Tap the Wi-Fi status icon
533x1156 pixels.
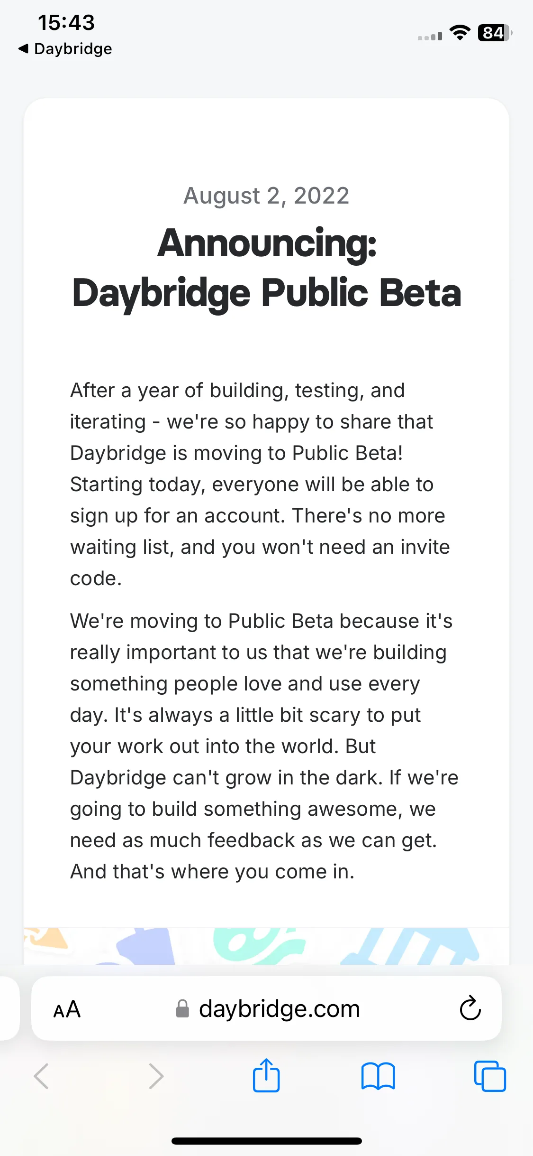[460, 32]
